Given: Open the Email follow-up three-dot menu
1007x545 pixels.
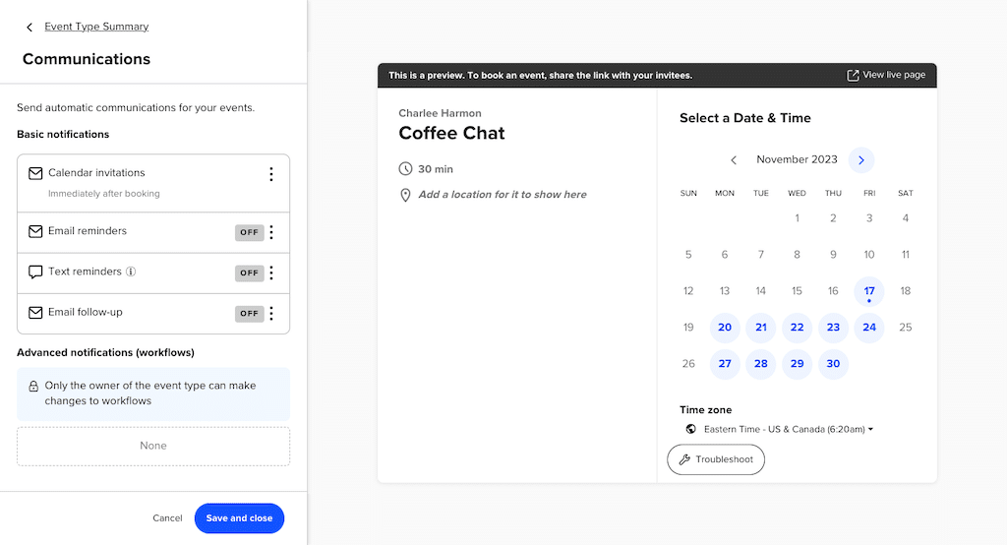Looking at the screenshot, I should pos(271,313).
